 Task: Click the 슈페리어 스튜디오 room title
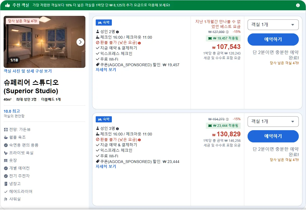(x=31, y=87)
